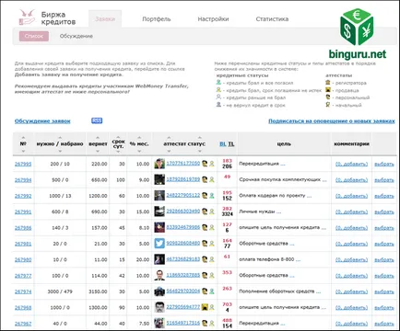Switch to the Заявки tab

pos(105,19)
